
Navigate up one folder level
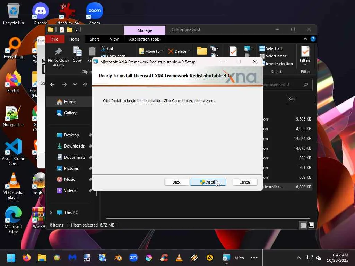click(x=85, y=85)
